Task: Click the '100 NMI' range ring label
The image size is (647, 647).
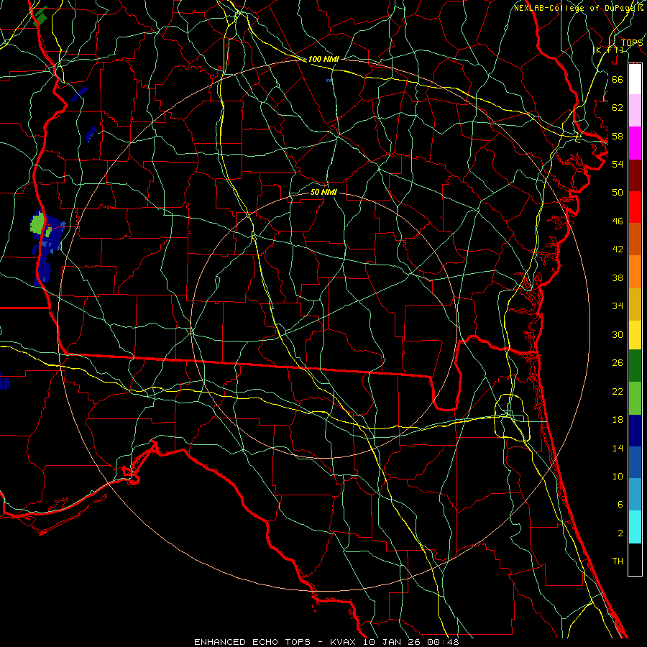Action: pyautogui.click(x=323, y=59)
